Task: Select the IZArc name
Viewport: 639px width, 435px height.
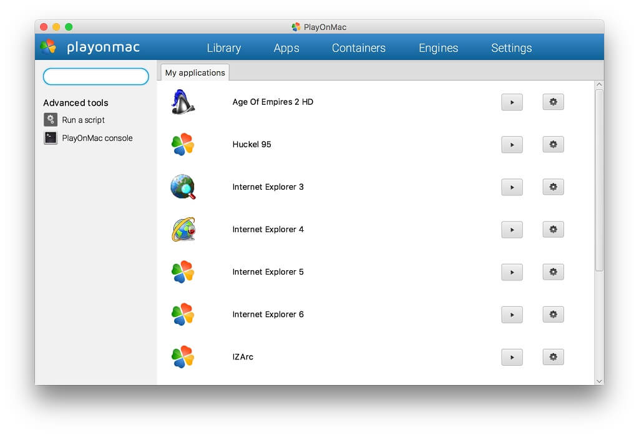Action: tap(243, 357)
